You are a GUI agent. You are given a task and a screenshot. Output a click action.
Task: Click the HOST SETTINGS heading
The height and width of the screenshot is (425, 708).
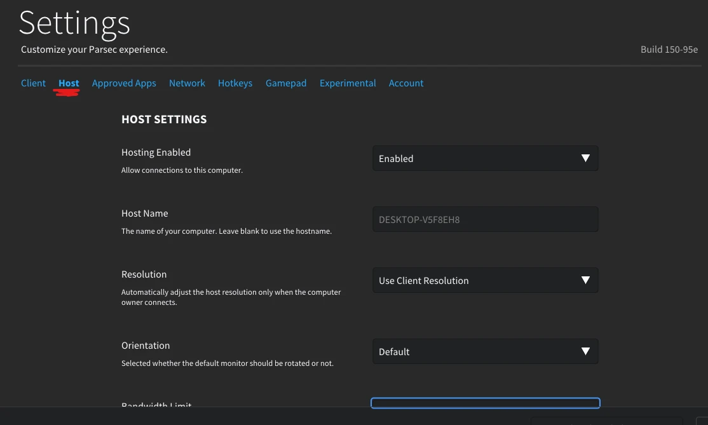164,119
